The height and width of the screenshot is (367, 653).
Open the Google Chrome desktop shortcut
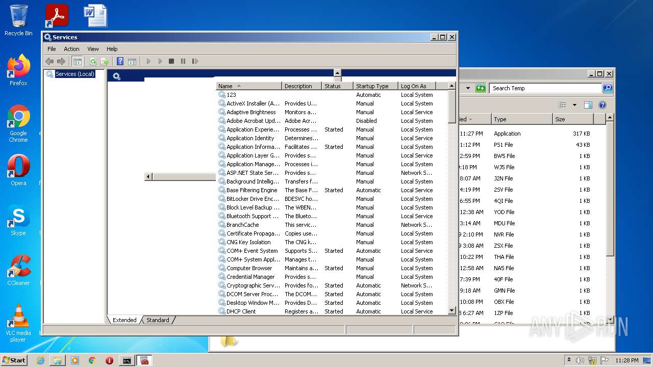(18, 123)
